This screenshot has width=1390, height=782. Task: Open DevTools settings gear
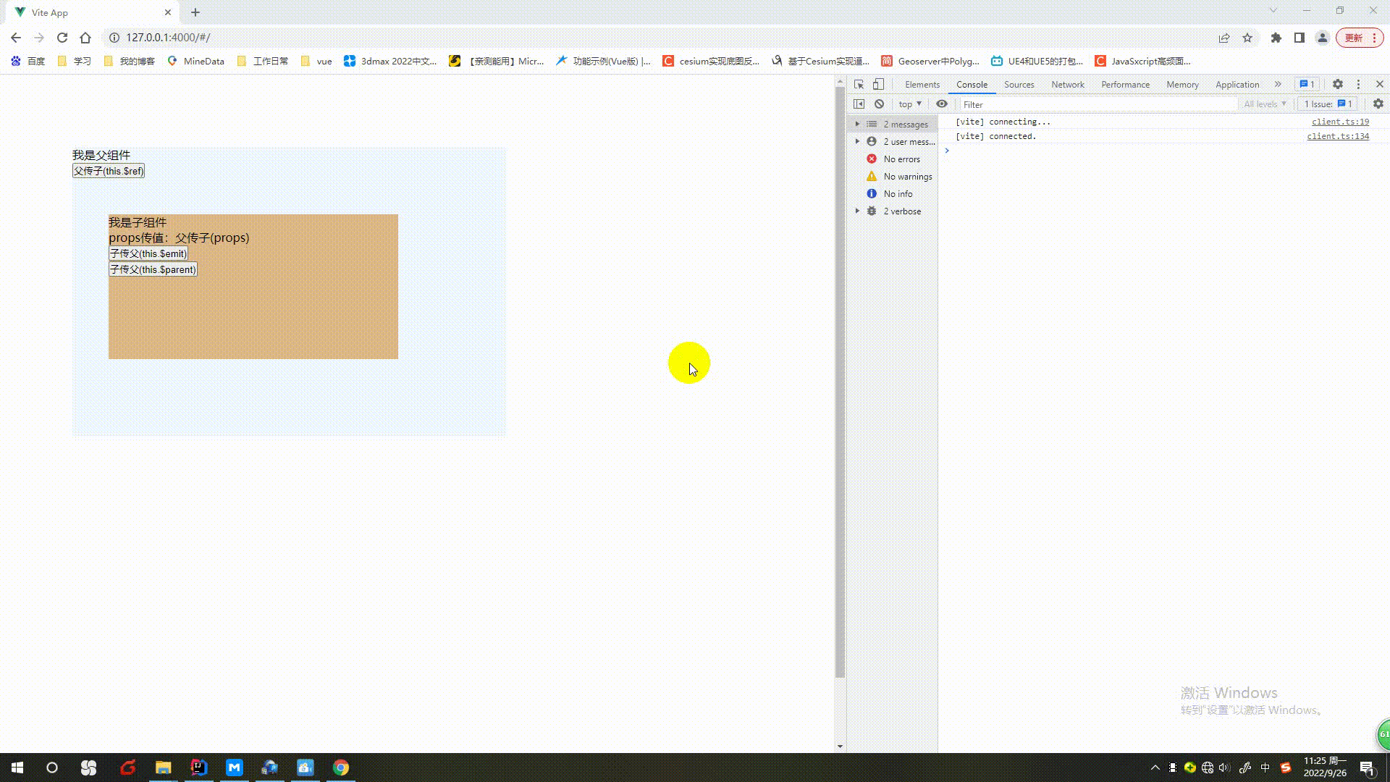pos(1337,84)
